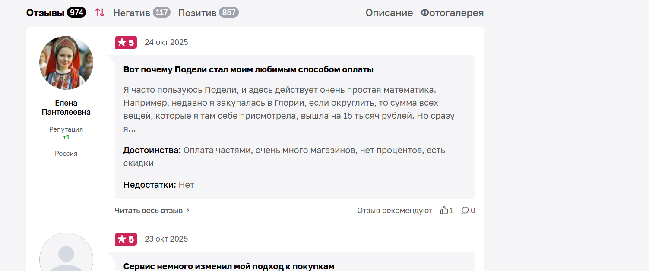Screen dimensions: 649x271
Task: Click the sort reviews arrows icon
Action: 100,13
